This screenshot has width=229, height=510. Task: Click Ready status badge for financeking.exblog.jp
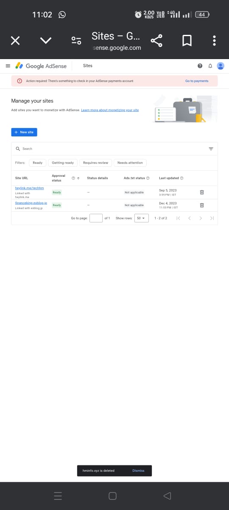tap(57, 205)
